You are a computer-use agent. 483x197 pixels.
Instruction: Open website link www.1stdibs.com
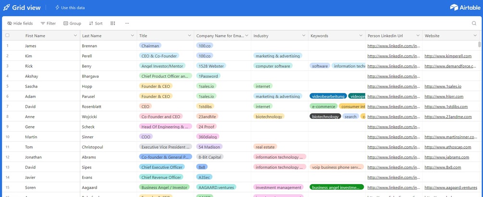click(x=446, y=106)
